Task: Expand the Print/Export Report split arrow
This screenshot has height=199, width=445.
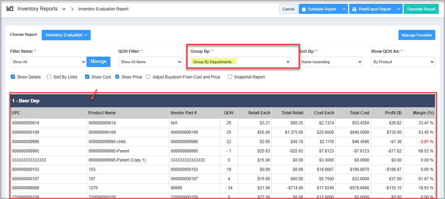Action: [398, 9]
